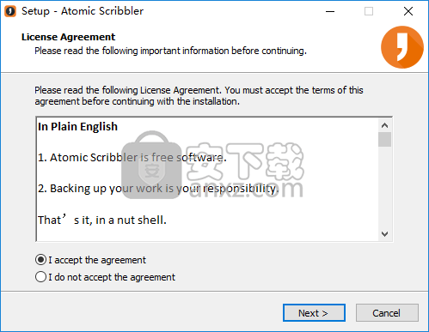Viewport: 429px width, 332px height.
Task: Select "I accept the agreement"
Action: [x=90, y=260]
